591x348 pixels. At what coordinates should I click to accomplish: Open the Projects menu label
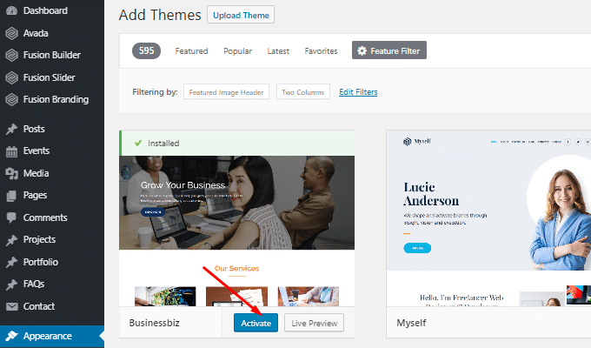(x=40, y=239)
